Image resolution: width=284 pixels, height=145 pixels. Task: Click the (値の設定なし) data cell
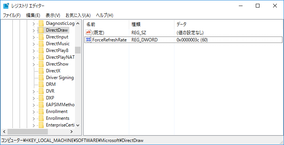[190, 33]
